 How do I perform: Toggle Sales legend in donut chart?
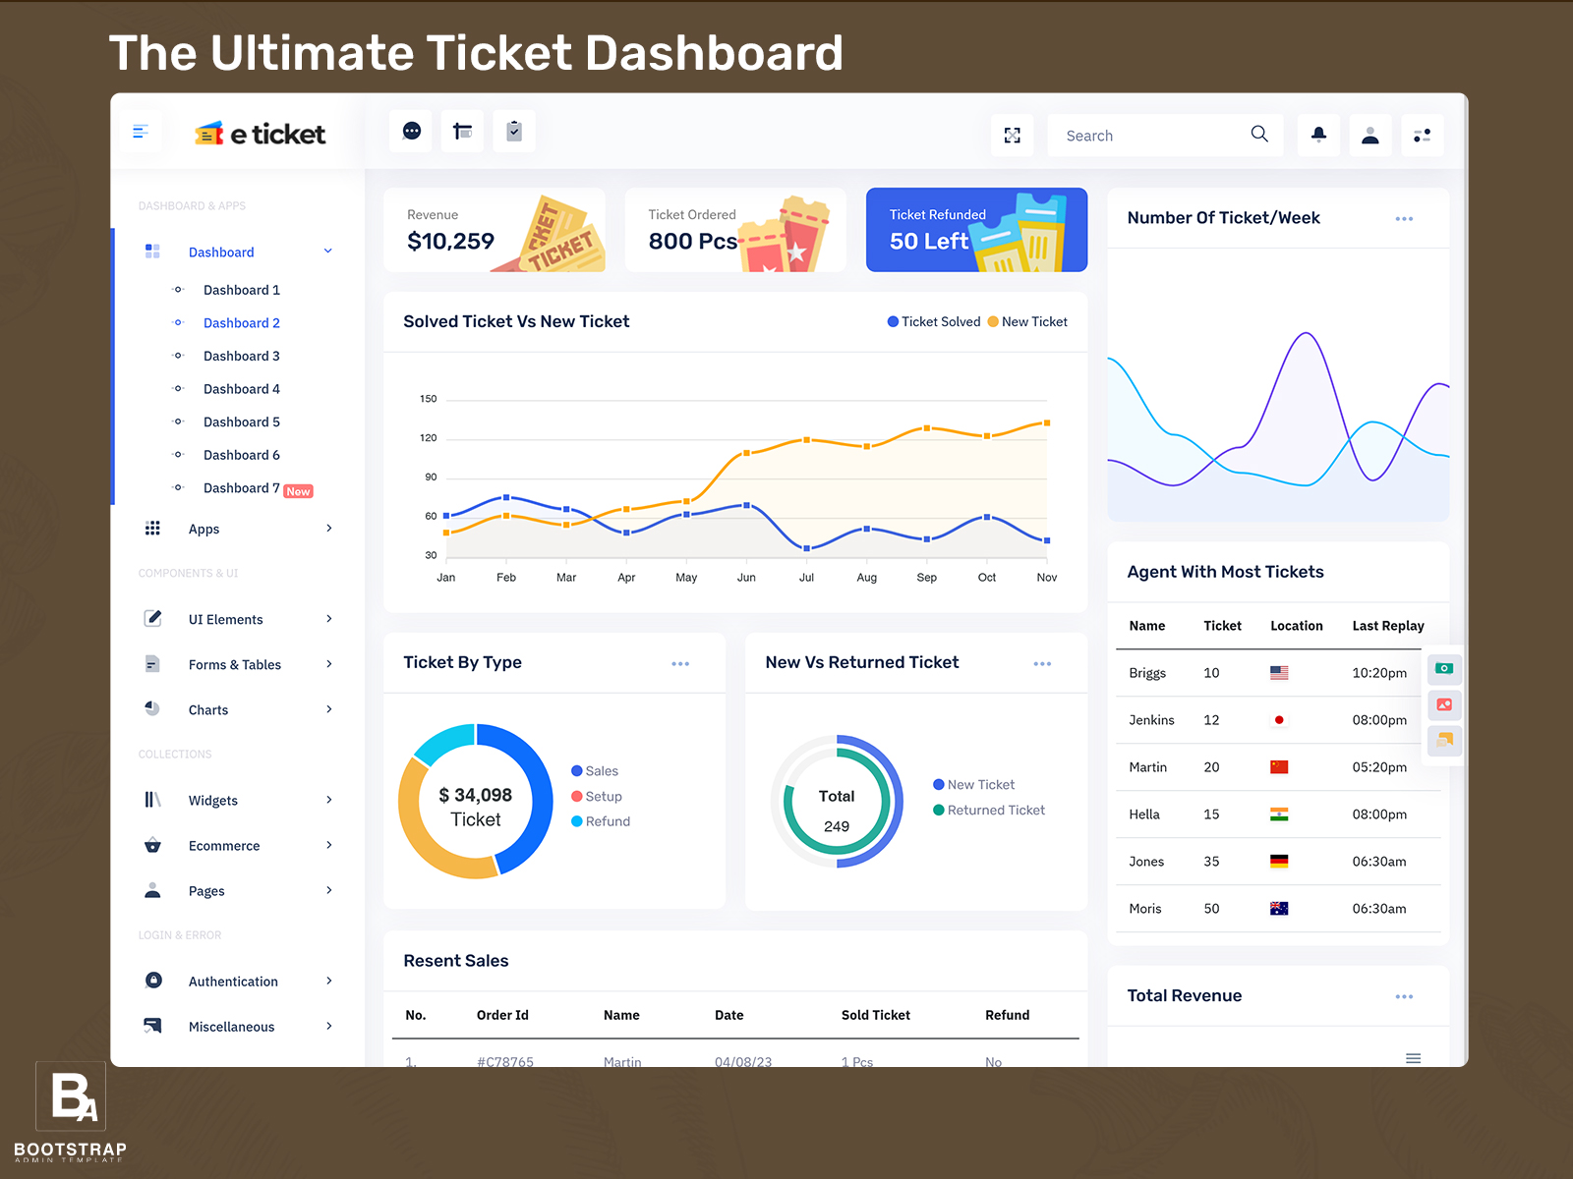[x=595, y=771]
